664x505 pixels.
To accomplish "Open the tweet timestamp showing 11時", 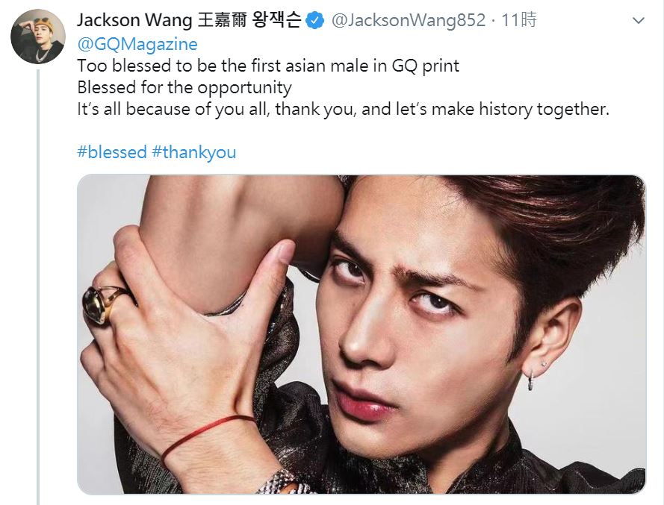I will [x=519, y=20].
